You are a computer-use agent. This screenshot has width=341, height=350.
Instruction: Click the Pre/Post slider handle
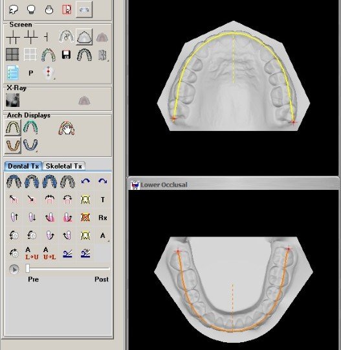click(x=28, y=268)
